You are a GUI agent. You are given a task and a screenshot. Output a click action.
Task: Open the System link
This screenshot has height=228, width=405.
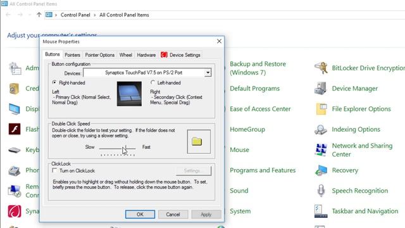[x=240, y=211]
